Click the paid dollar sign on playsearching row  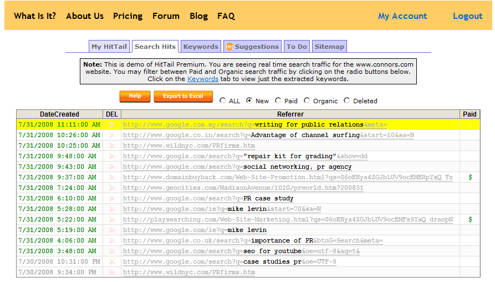pyautogui.click(x=470, y=219)
